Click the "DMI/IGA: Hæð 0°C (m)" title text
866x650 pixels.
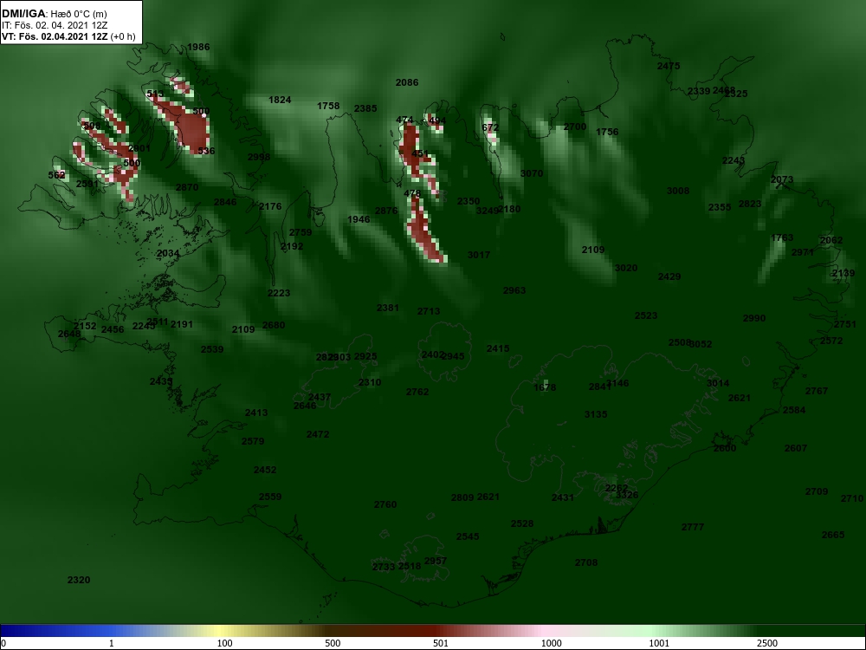pos(55,14)
